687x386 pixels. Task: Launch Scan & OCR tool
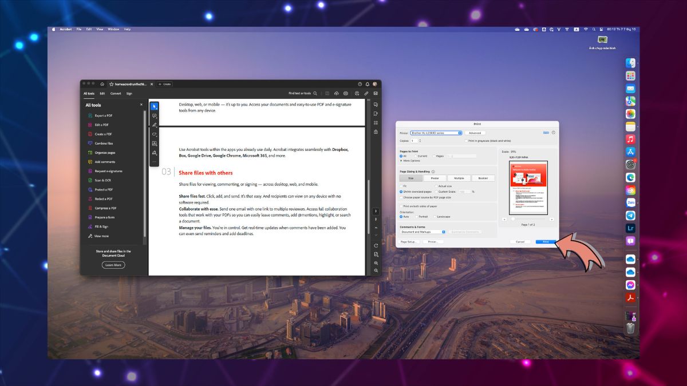99,180
